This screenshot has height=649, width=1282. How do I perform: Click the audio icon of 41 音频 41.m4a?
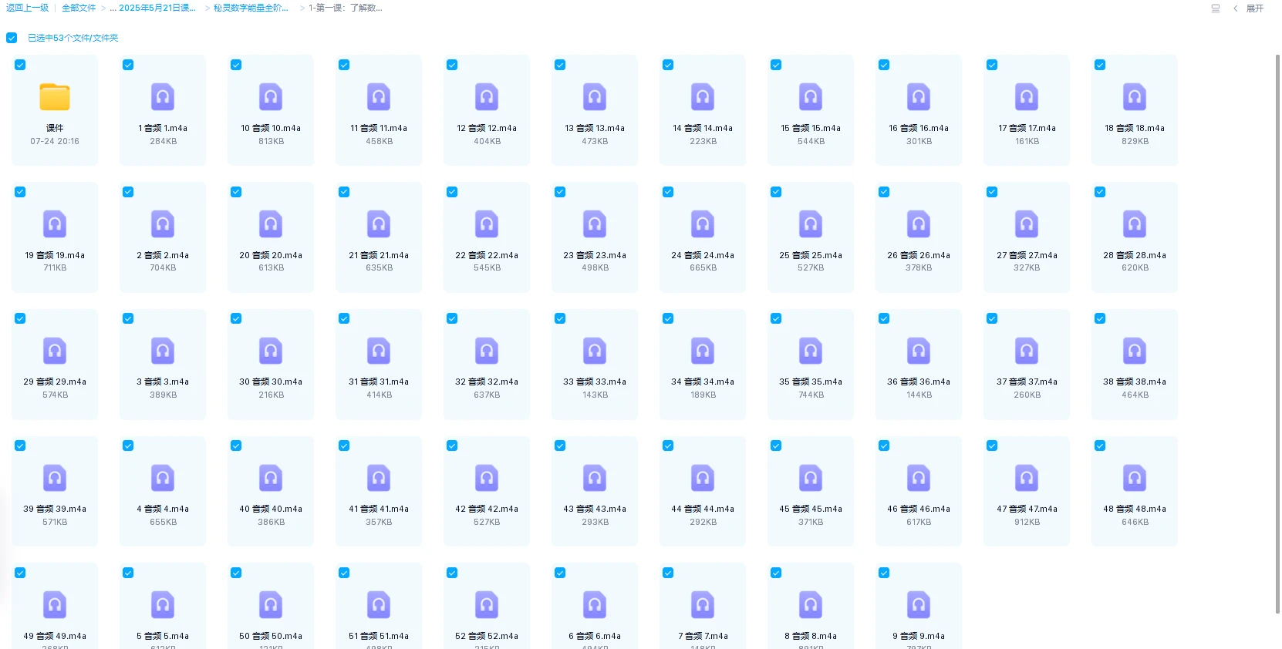pyautogui.click(x=379, y=478)
